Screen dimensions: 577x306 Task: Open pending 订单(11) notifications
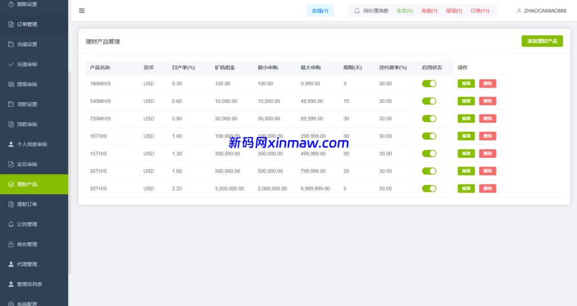tap(480, 11)
